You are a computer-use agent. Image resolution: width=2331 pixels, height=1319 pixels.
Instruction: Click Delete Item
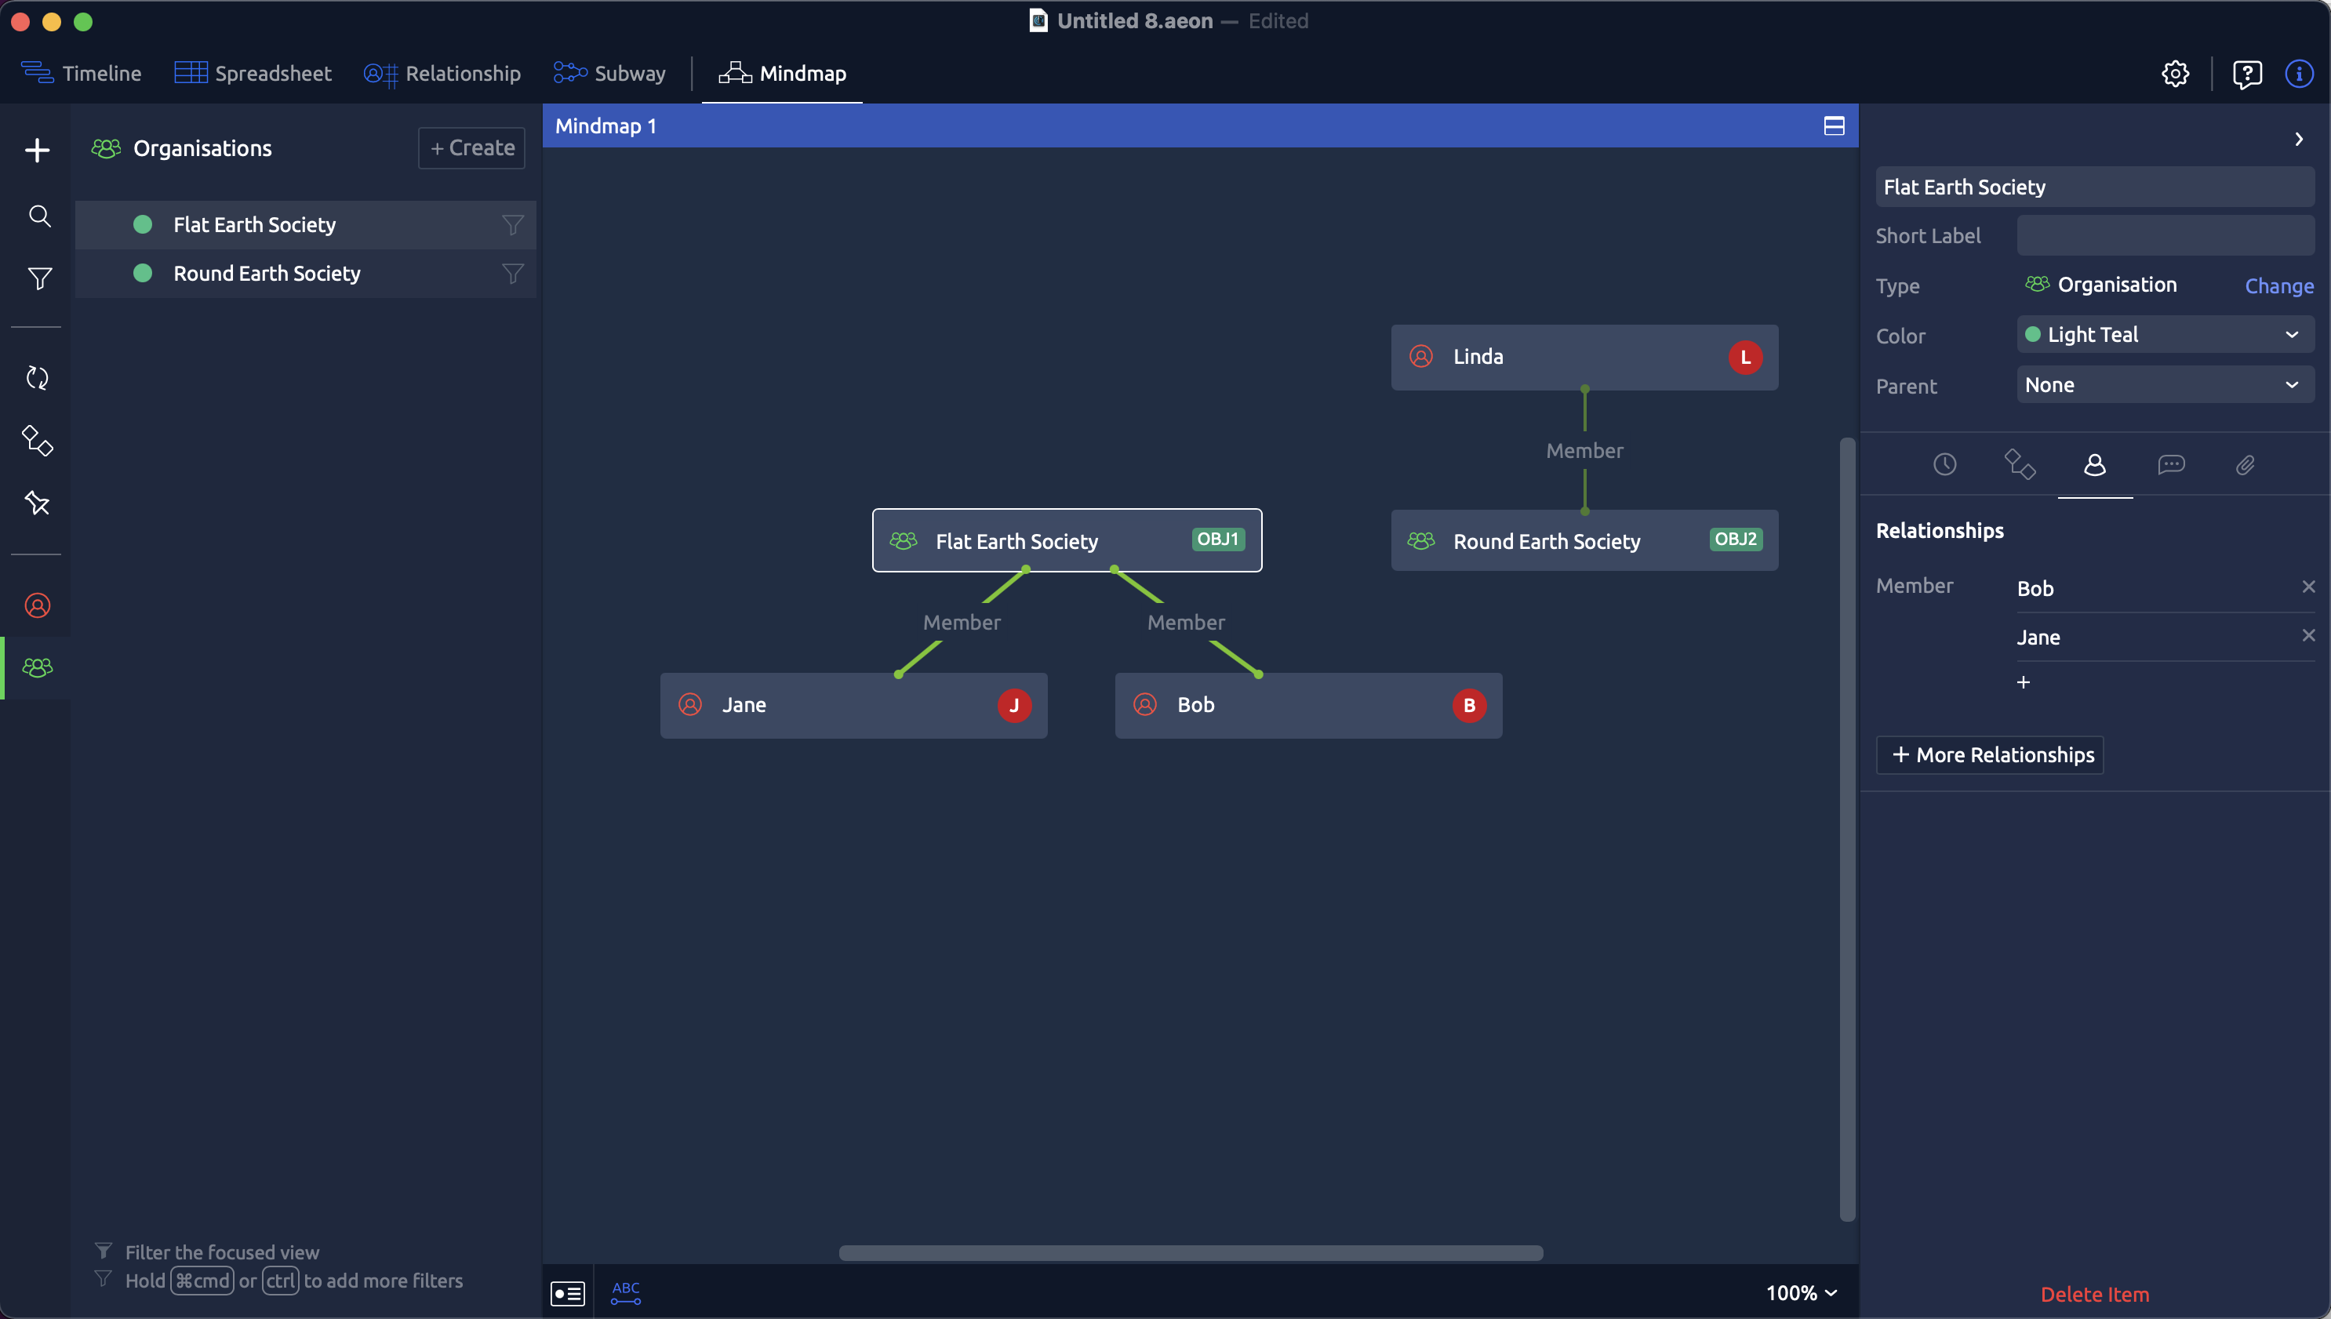pos(2095,1294)
